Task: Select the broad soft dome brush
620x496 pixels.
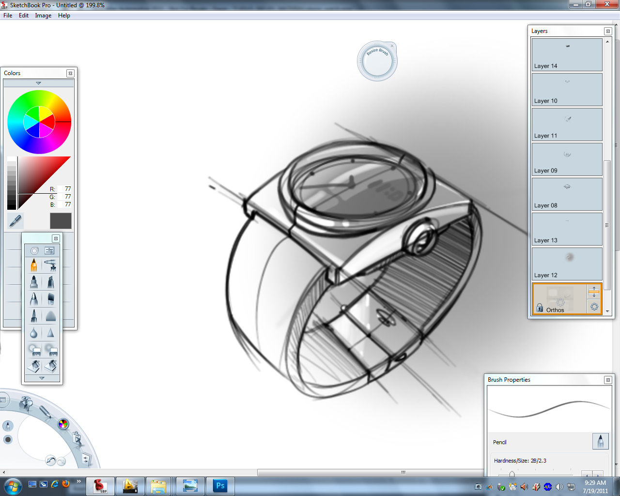Action: click(x=50, y=315)
